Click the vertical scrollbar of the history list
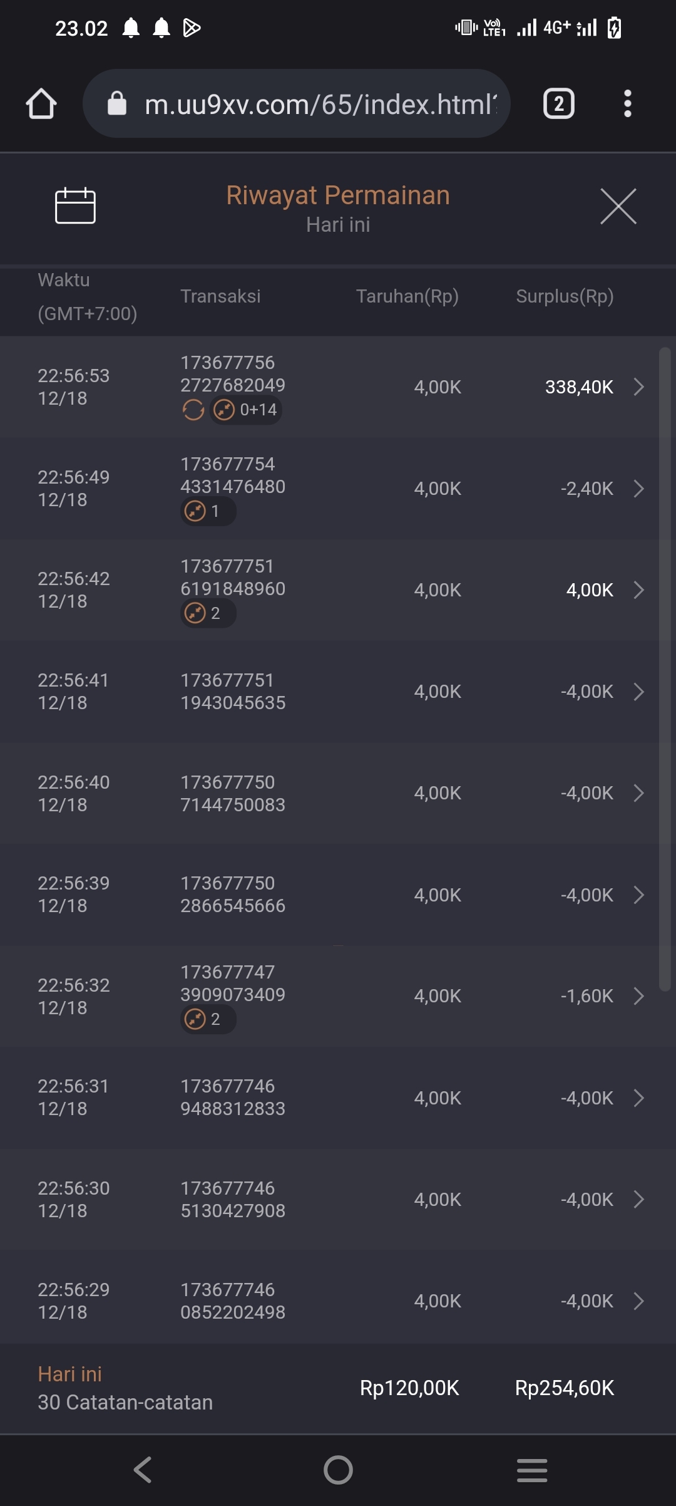676x1506 pixels. pos(665,669)
